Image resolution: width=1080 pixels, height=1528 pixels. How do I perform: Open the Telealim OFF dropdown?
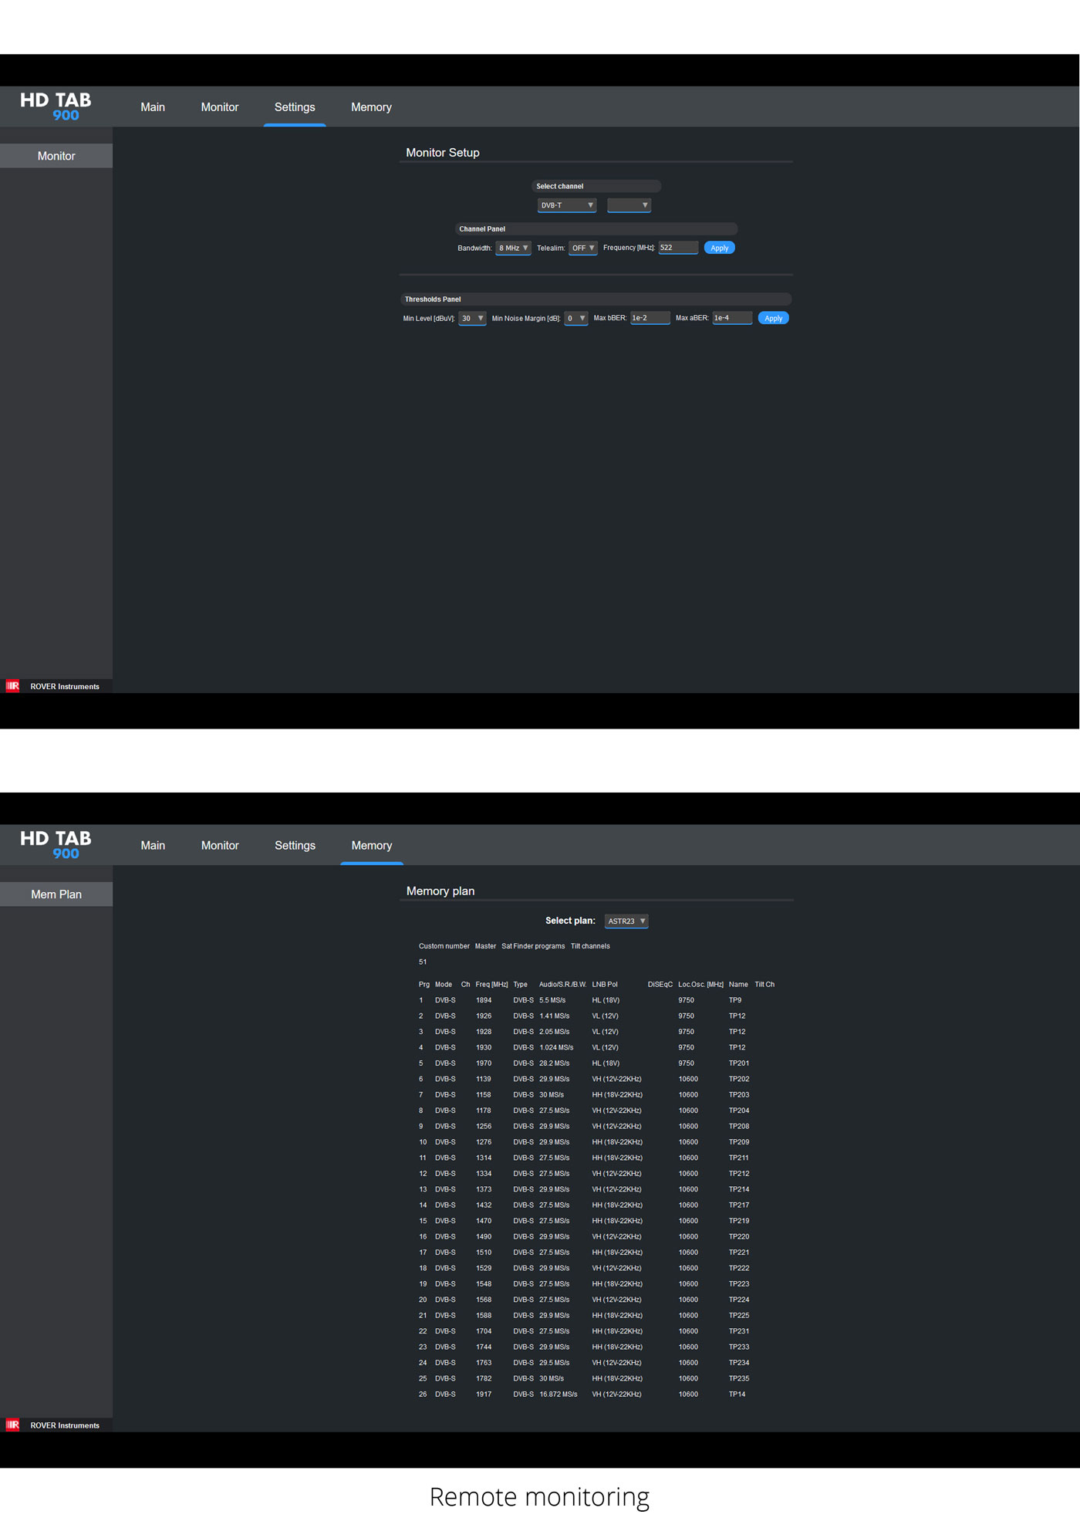click(582, 248)
